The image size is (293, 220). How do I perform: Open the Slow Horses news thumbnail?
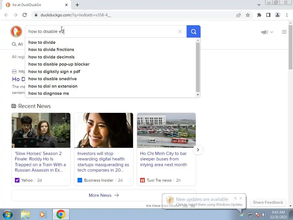[41, 130]
